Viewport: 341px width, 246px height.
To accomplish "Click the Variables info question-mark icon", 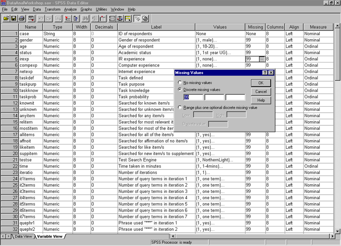I will click(x=75, y=18).
